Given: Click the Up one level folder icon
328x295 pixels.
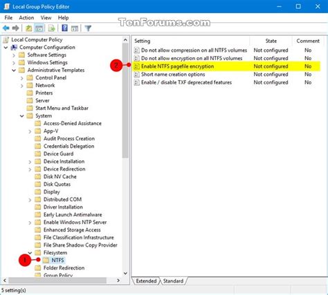Looking at the screenshot, I should pyautogui.click(x=28, y=28).
